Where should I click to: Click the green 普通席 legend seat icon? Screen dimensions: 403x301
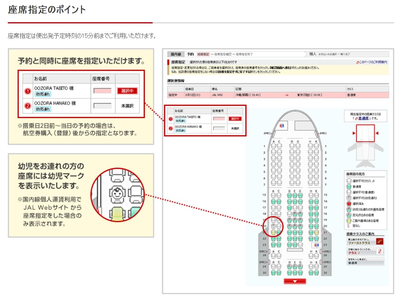(349, 187)
